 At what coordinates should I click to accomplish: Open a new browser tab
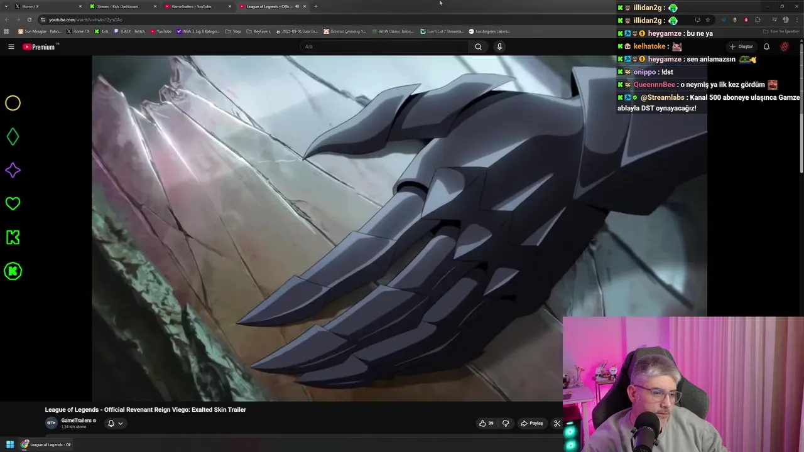click(315, 6)
